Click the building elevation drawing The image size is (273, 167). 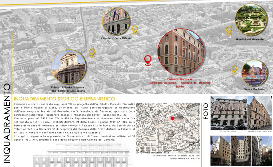[x=81, y=155]
